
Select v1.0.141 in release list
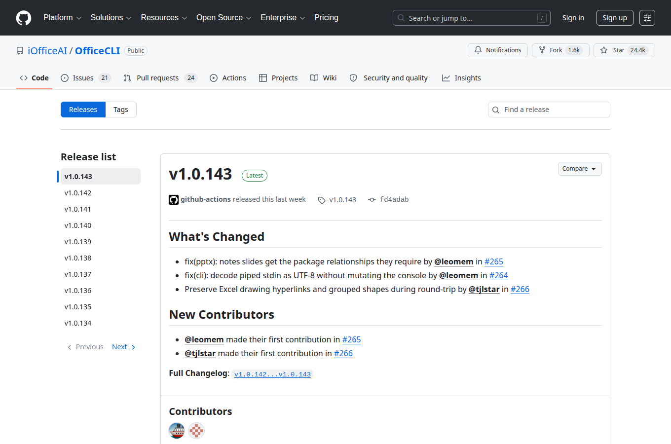pyautogui.click(x=100, y=209)
